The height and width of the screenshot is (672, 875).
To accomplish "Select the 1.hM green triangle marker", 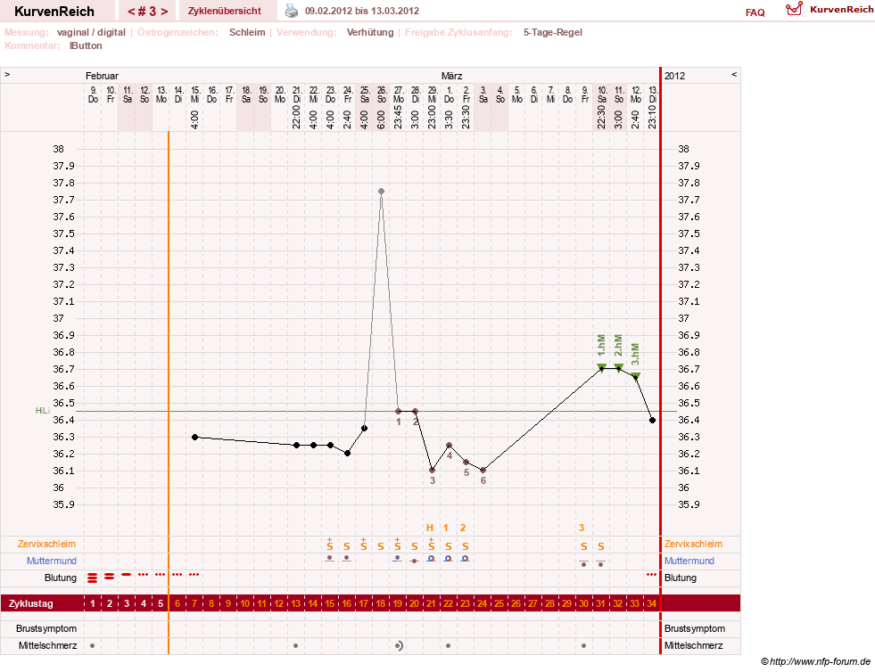I will pyautogui.click(x=601, y=367).
